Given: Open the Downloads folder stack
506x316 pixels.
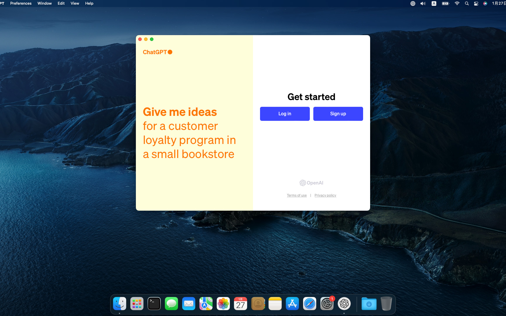Looking at the screenshot, I should [369, 304].
